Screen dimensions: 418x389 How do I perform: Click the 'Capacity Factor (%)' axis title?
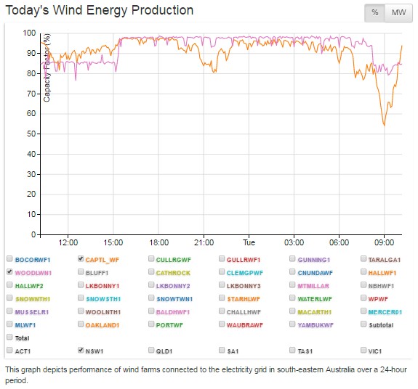[47, 67]
